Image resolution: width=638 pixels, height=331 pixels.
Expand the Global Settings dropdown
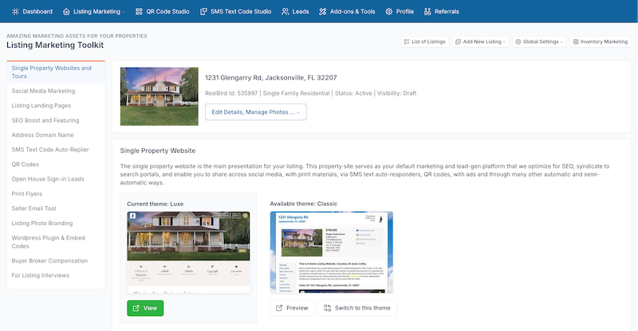pos(561,42)
